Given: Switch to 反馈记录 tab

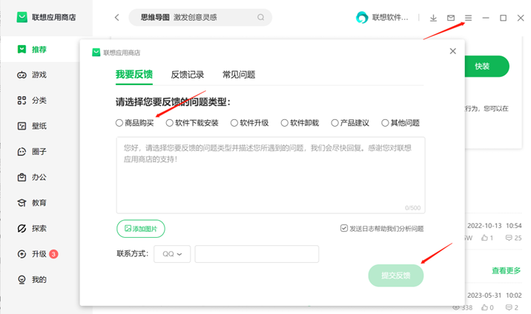Looking at the screenshot, I should pyautogui.click(x=187, y=74).
